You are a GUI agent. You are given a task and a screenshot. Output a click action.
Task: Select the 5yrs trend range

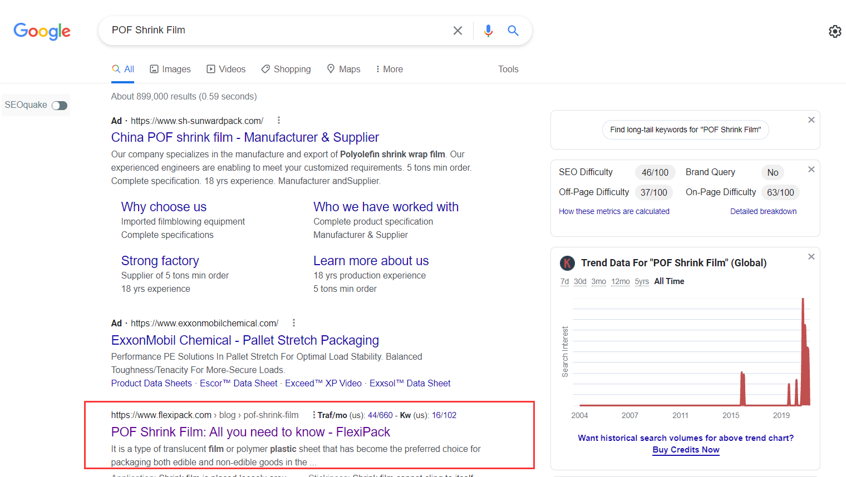(642, 281)
